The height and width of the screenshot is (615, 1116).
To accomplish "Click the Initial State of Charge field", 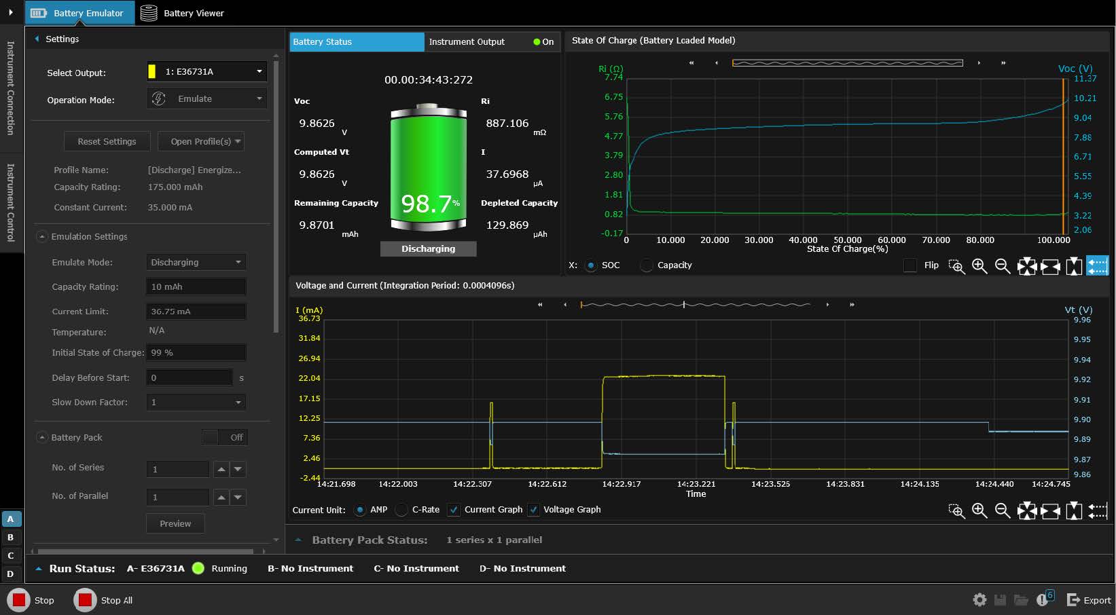I will [196, 352].
